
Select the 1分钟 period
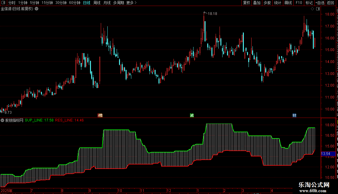(x=23, y=3)
